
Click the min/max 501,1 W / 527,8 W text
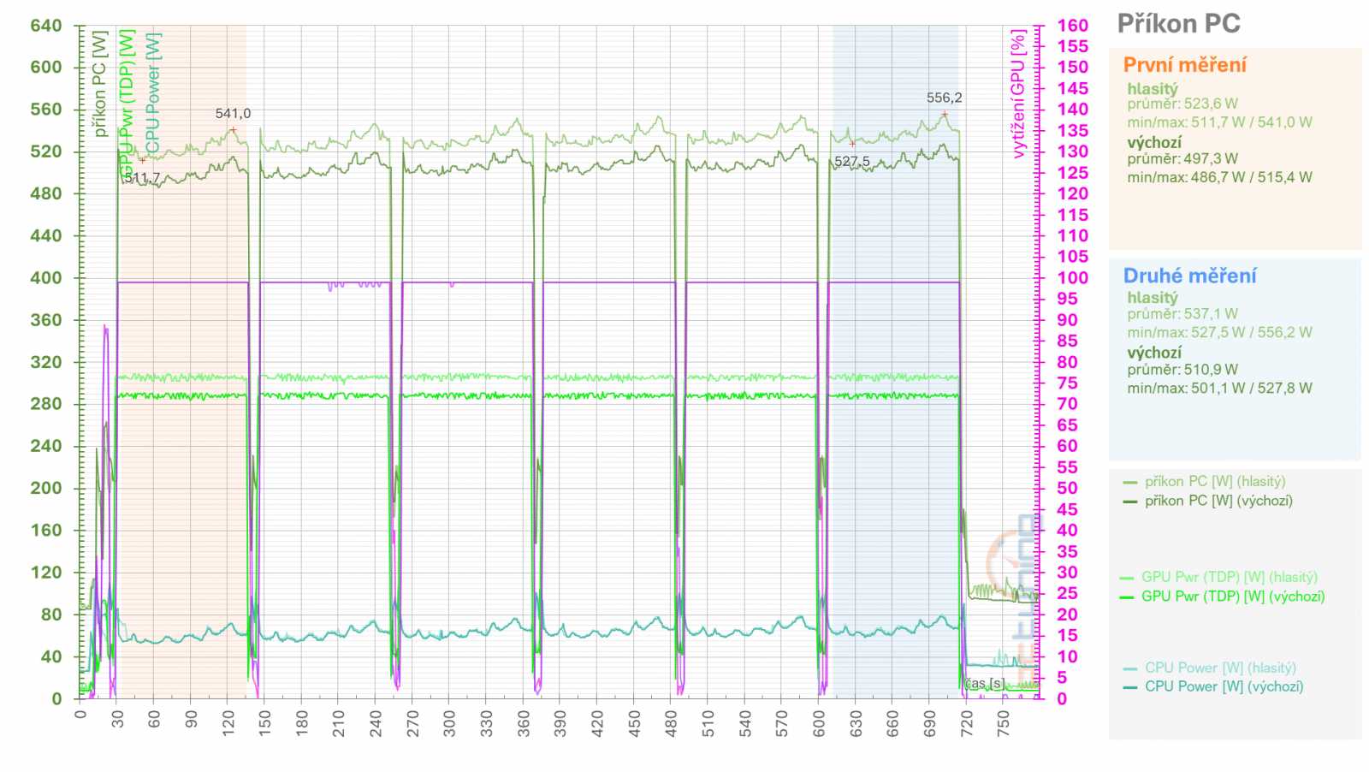[x=1221, y=387]
